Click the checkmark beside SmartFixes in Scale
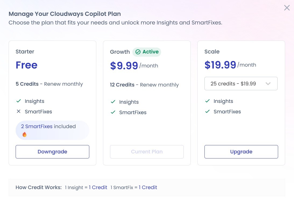This screenshot has width=294, height=202. click(207, 111)
